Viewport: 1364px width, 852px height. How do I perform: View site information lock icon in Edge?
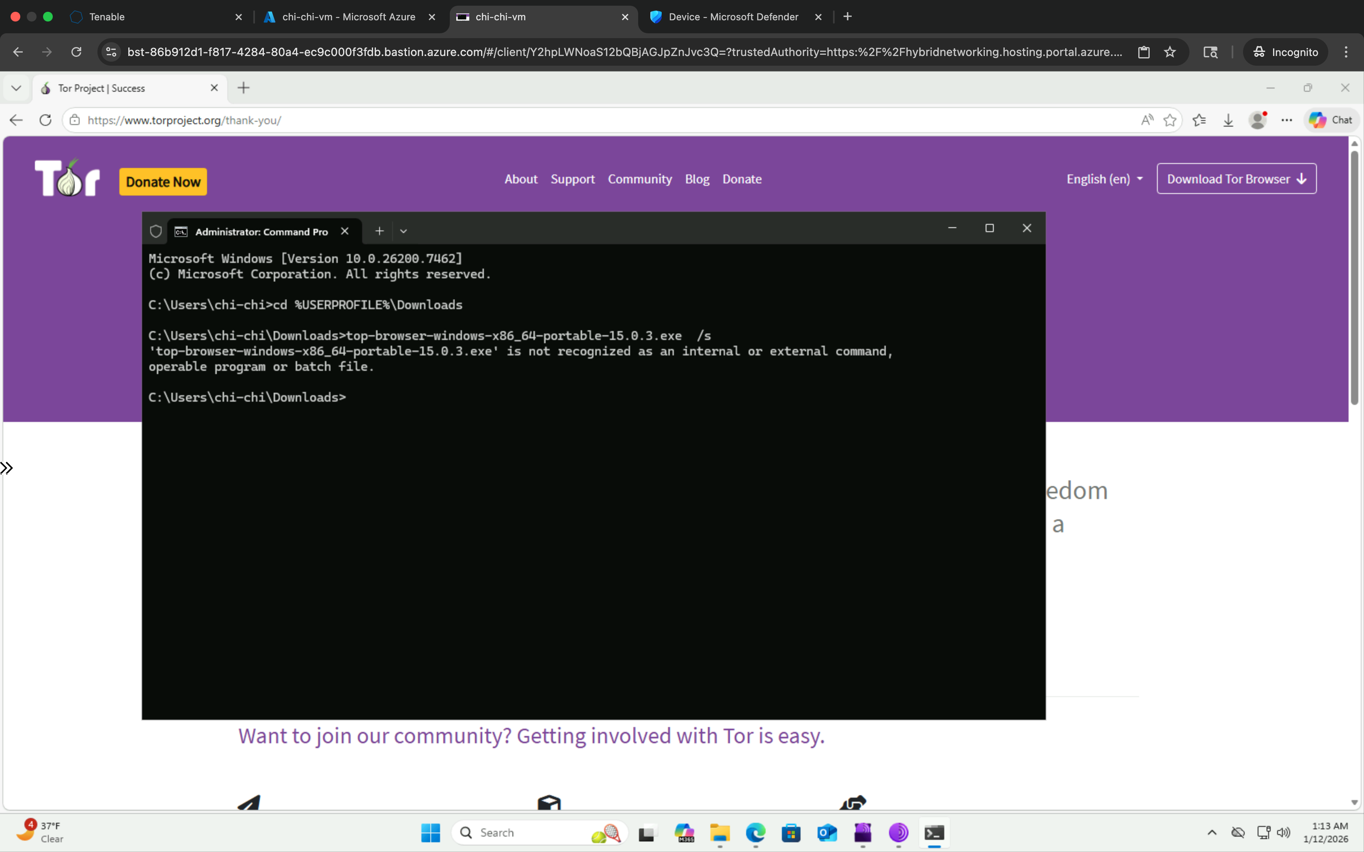[x=75, y=120]
